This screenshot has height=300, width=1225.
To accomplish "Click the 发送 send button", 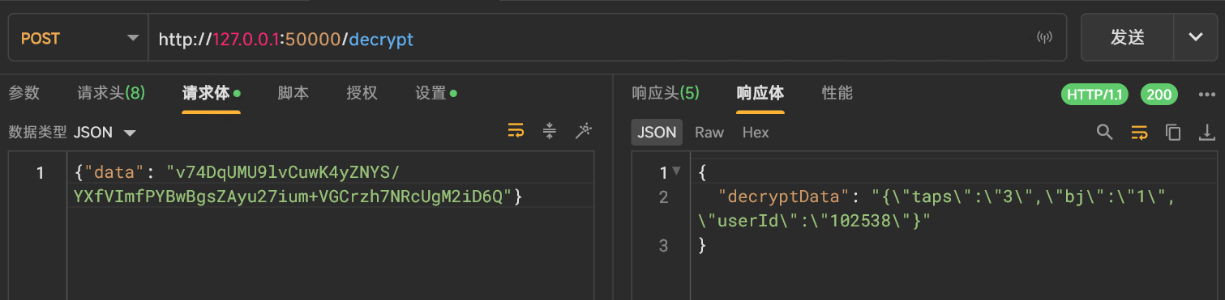I will (1128, 37).
